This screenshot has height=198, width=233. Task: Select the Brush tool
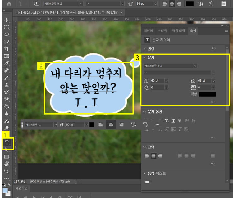(7, 78)
